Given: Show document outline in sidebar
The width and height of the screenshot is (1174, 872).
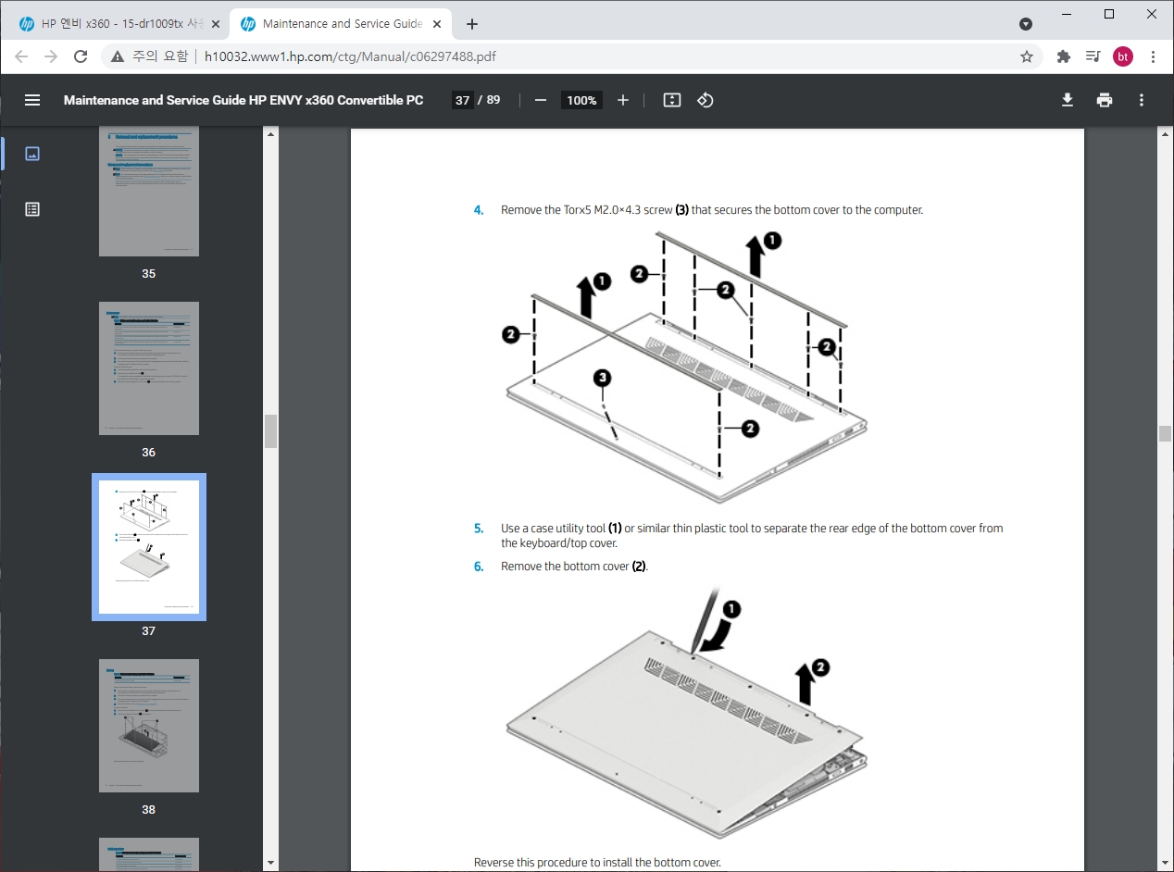Looking at the screenshot, I should [32, 209].
